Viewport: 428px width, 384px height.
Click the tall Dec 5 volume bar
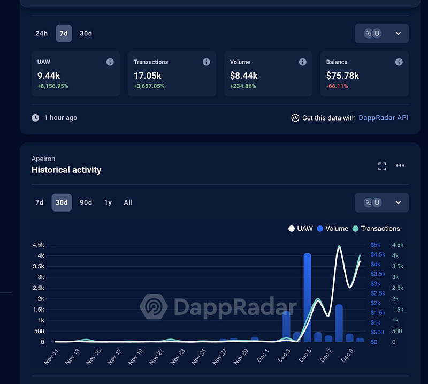point(307,297)
